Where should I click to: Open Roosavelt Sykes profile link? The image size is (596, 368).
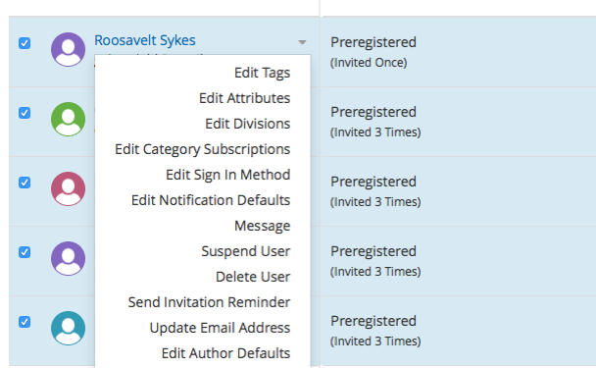(145, 40)
